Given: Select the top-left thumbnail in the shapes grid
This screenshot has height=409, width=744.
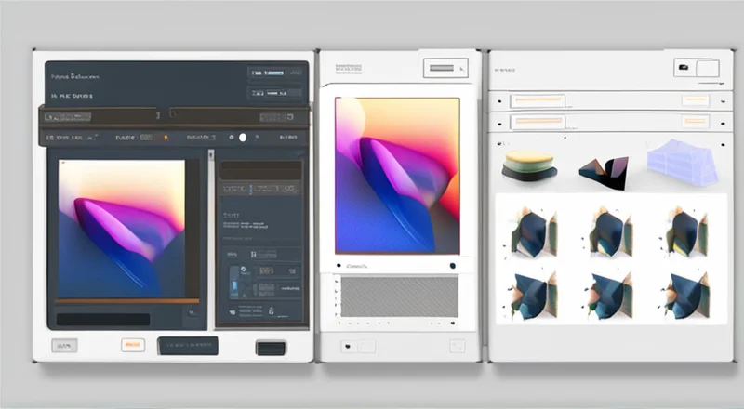Looking at the screenshot, I should click(532, 231).
